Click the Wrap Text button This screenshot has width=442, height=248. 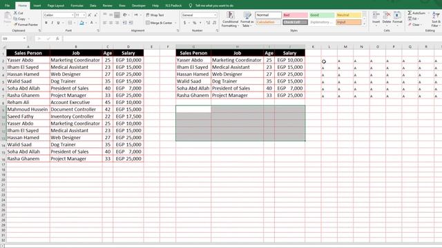(155, 15)
